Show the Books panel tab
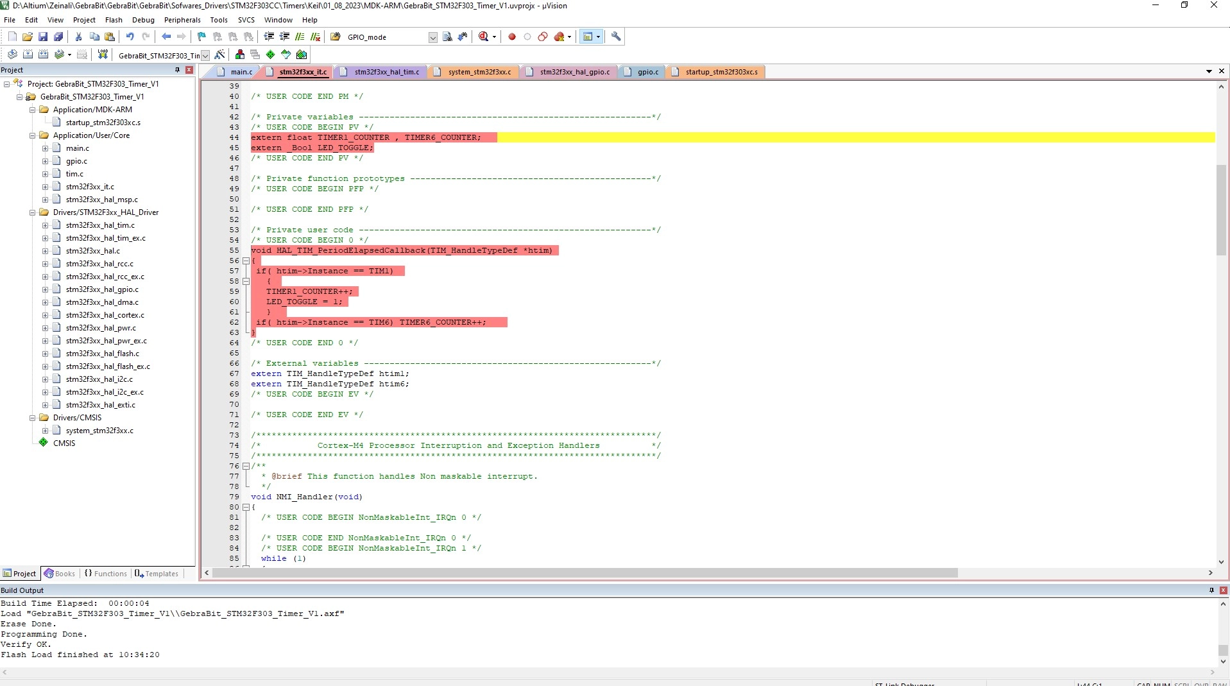The image size is (1230, 686). click(60, 574)
